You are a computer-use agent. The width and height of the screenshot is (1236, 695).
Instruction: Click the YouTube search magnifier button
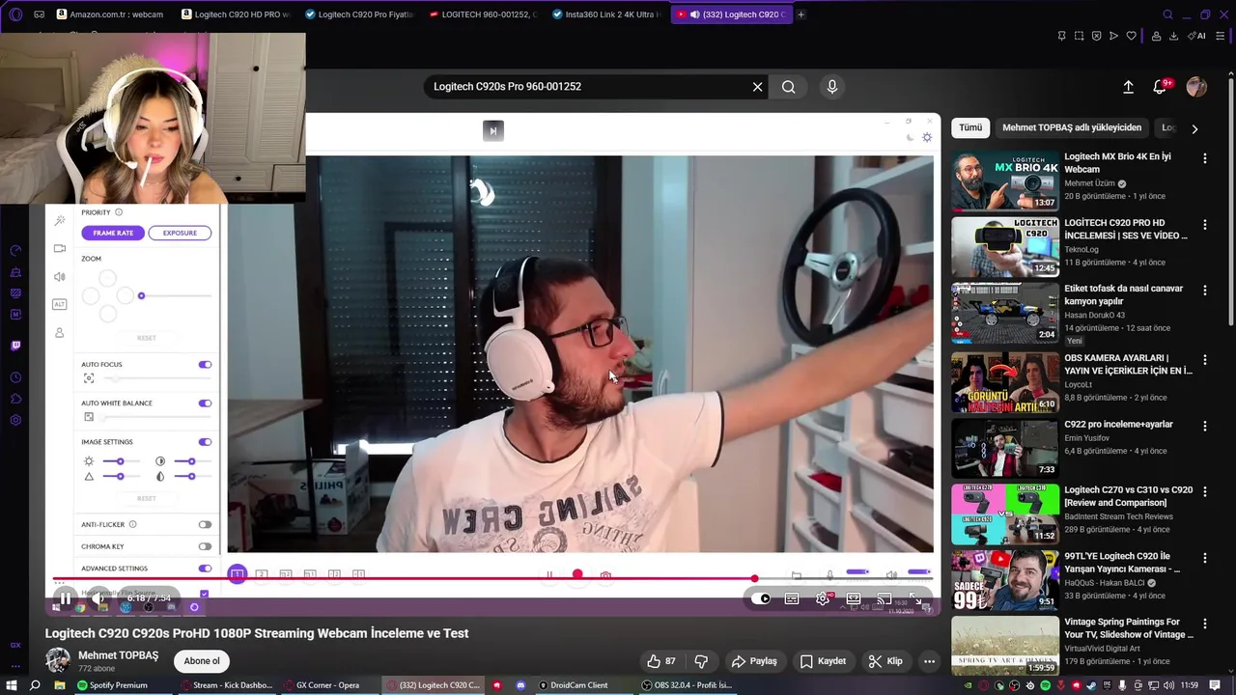(x=789, y=87)
